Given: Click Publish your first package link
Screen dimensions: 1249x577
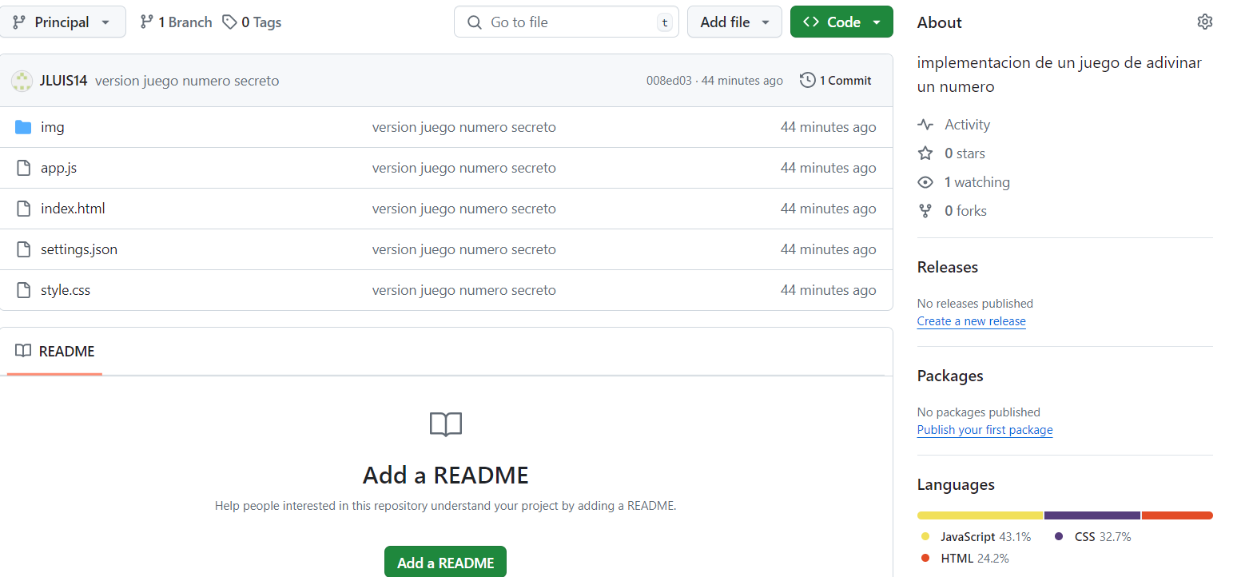Looking at the screenshot, I should [985, 430].
